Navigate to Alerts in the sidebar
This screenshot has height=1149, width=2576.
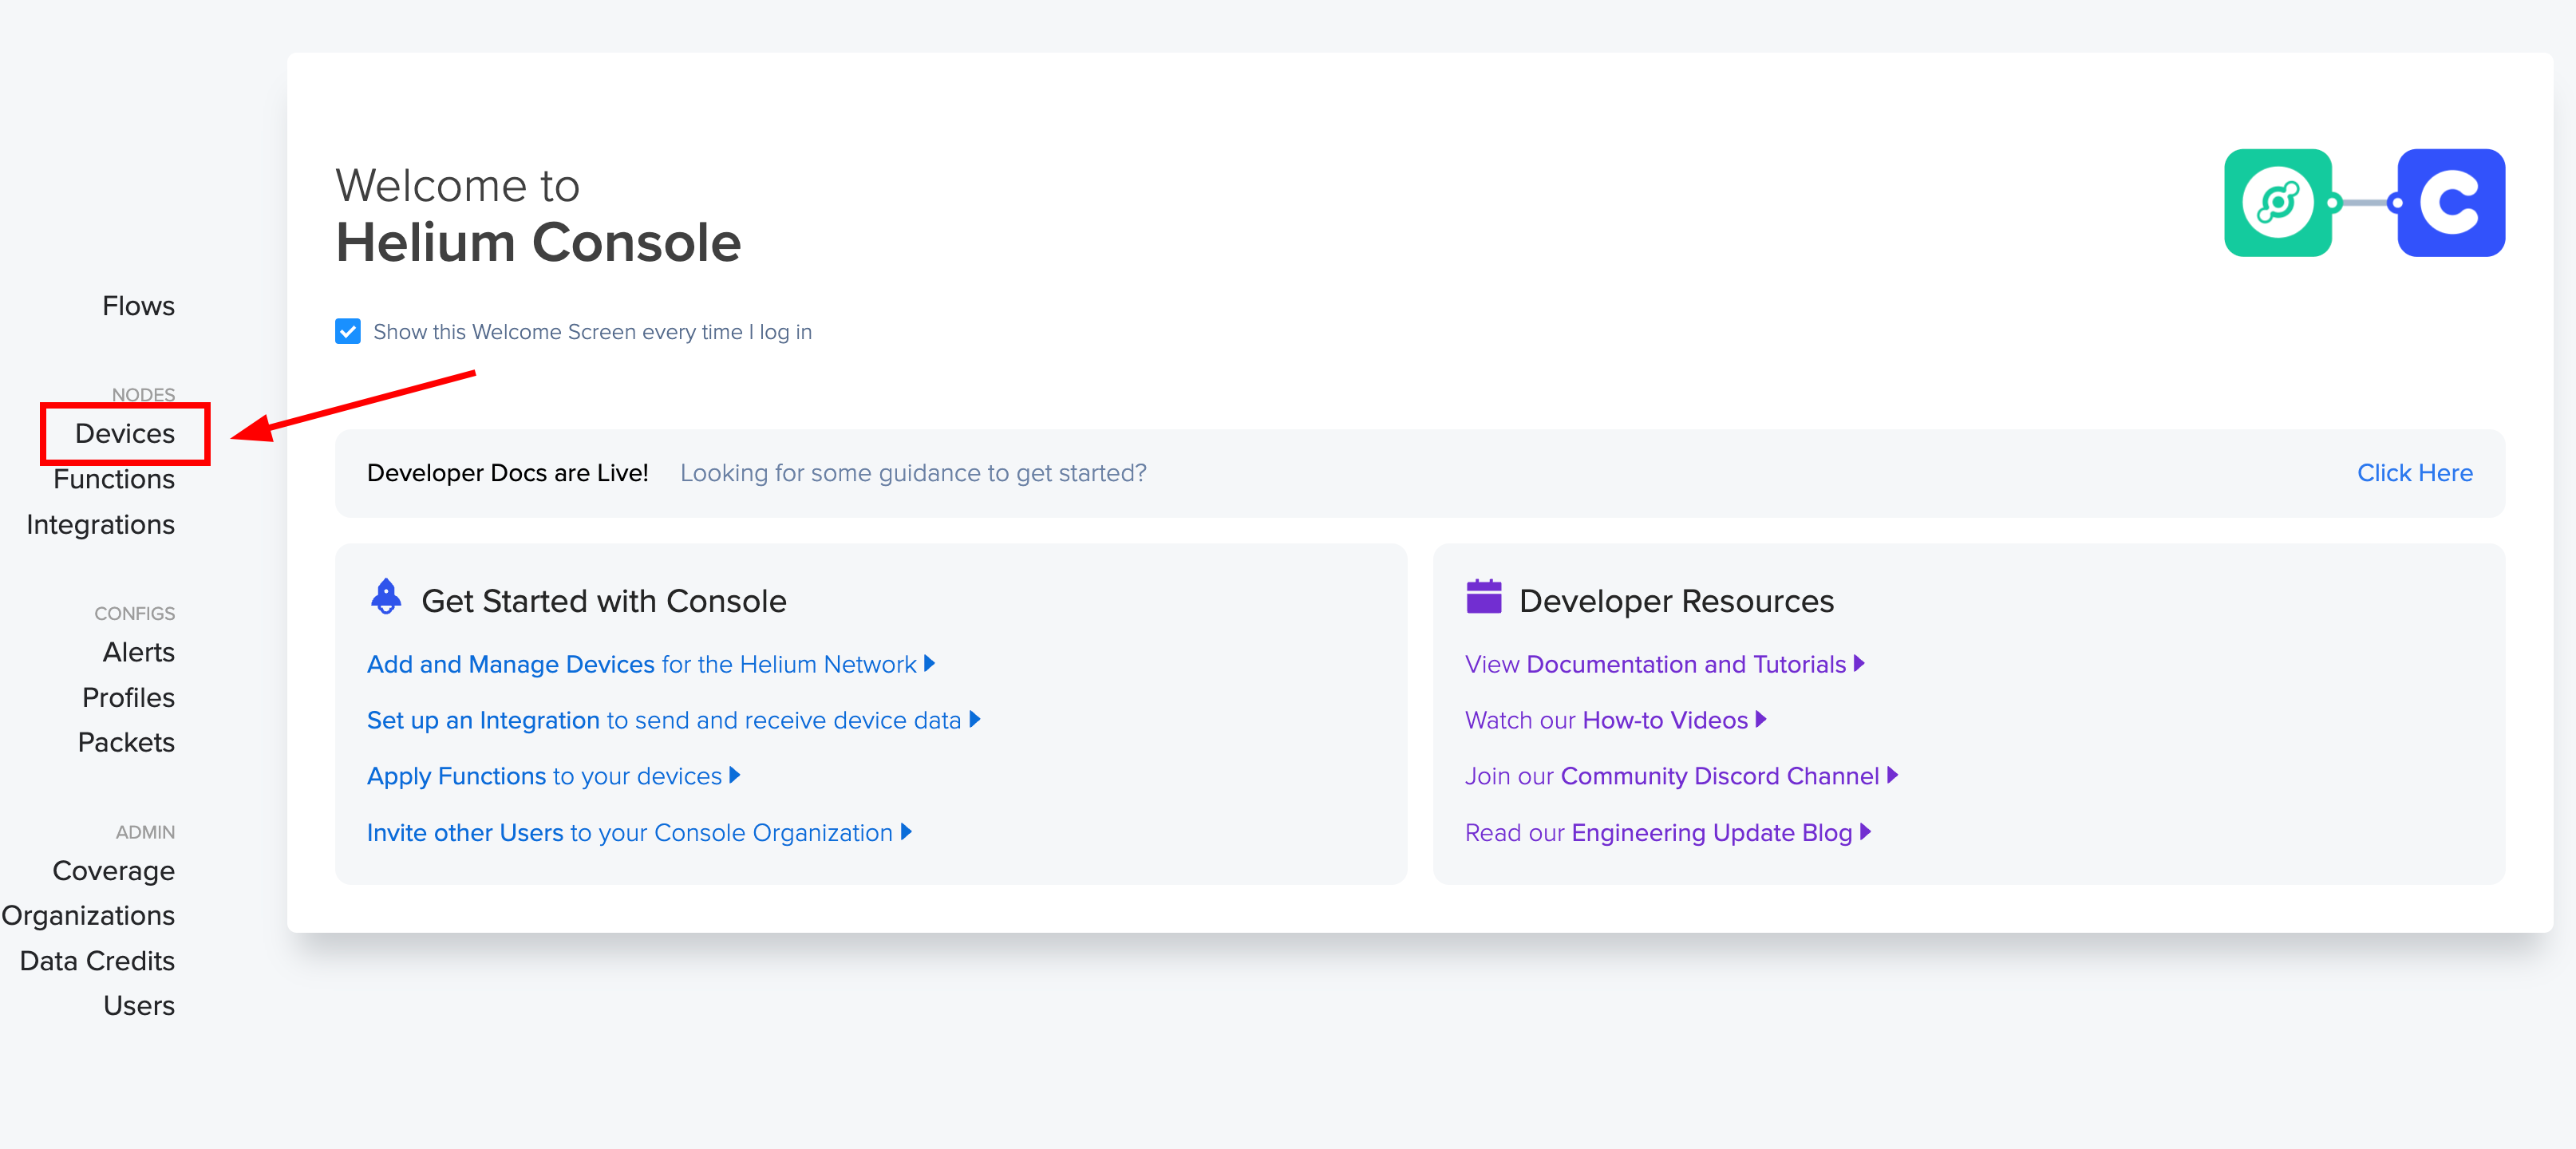click(138, 652)
